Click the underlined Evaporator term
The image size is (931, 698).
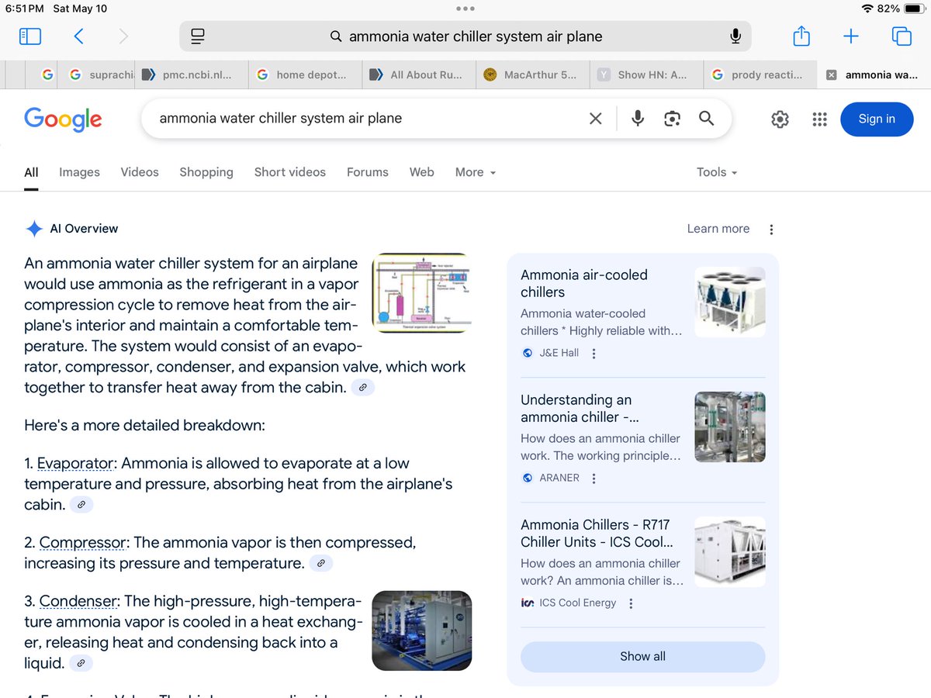pyautogui.click(x=76, y=464)
